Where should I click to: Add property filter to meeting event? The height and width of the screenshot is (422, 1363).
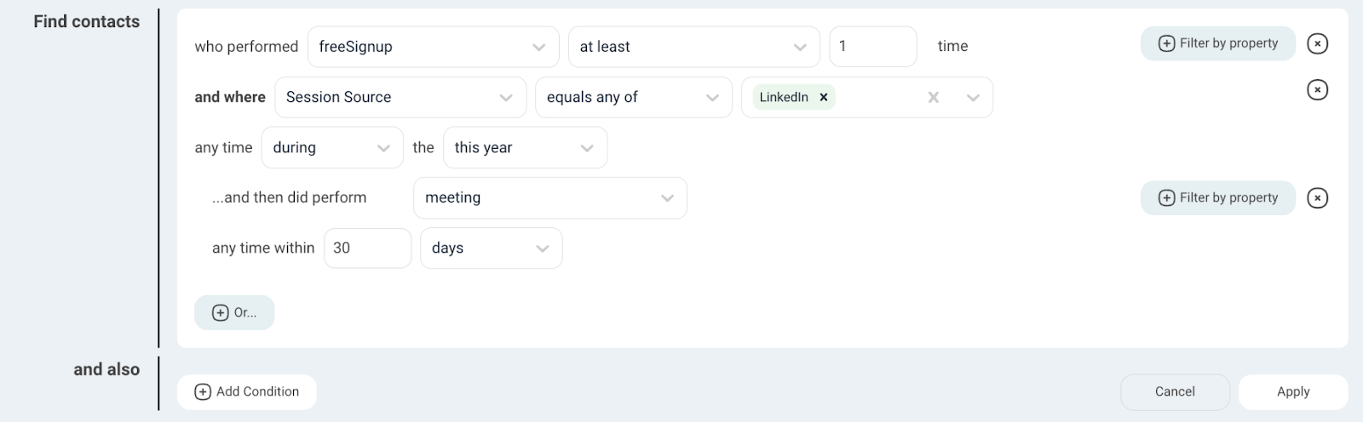(x=1218, y=198)
